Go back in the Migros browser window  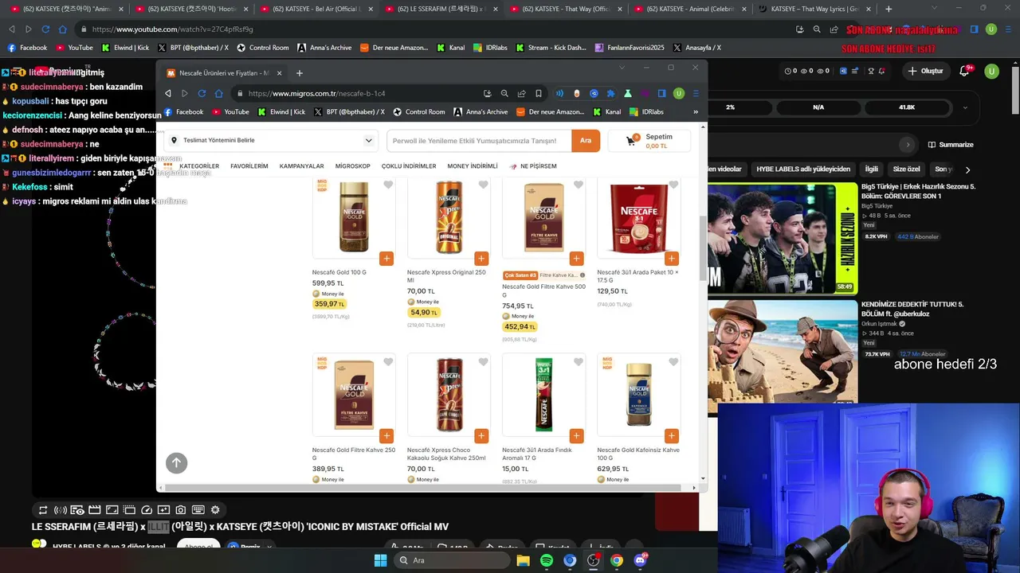click(168, 93)
